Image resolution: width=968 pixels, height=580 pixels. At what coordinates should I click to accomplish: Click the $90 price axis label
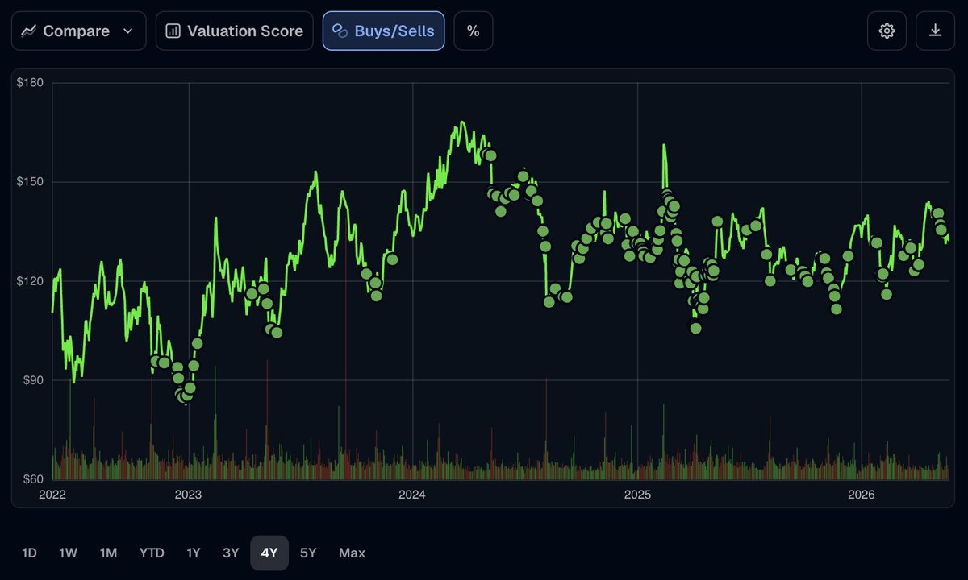[x=32, y=380]
